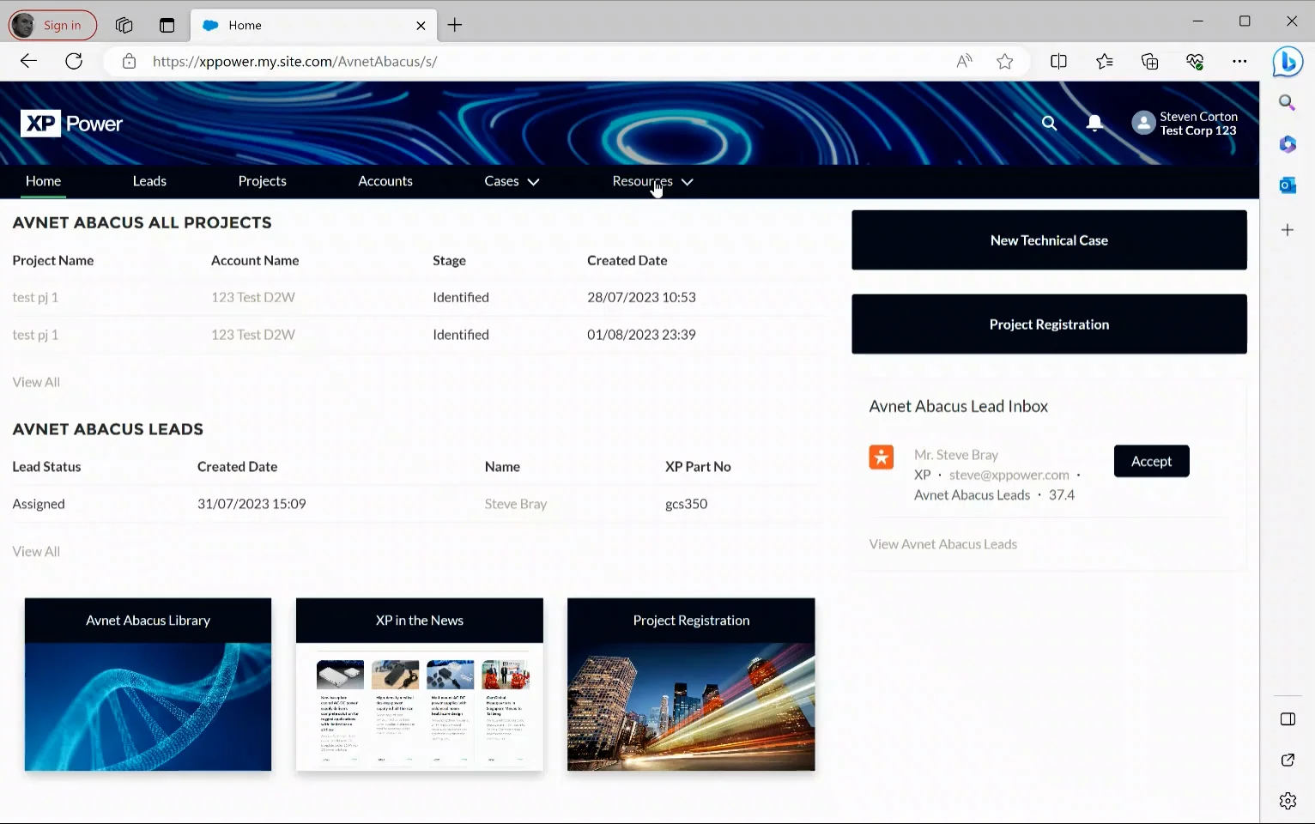Open Steven Corton user profile avatar

tap(1143, 123)
